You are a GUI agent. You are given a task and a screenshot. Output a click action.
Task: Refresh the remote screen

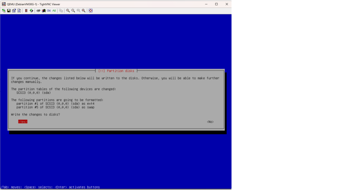(x=32, y=11)
